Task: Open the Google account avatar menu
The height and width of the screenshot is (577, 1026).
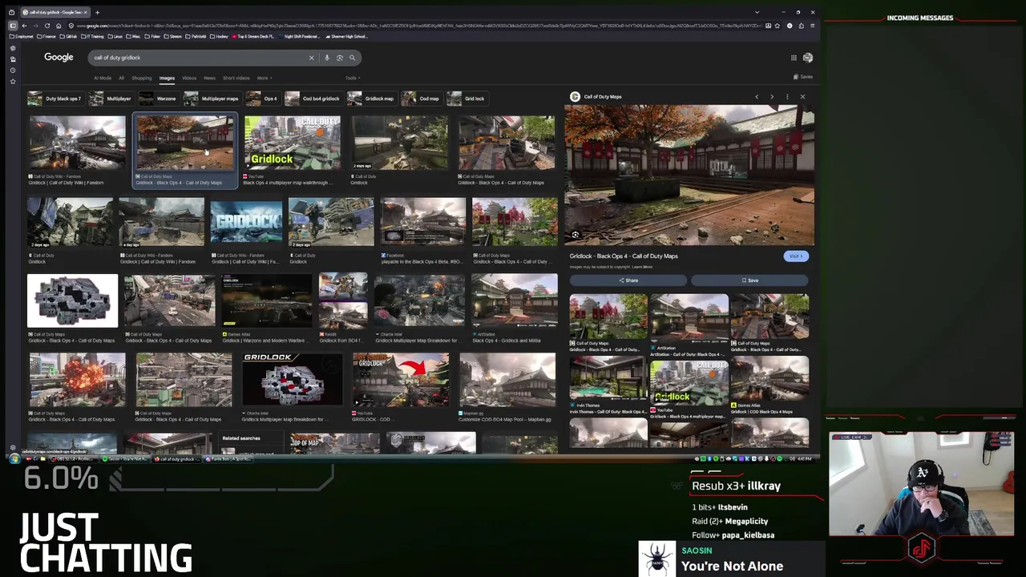Action: [x=807, y=58]
